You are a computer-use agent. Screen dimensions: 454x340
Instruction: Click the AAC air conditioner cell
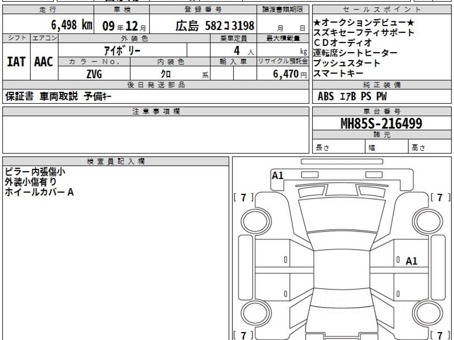coord(44,62)
